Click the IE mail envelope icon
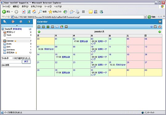This screenshot has width=166, height=115. coord(71,12)
